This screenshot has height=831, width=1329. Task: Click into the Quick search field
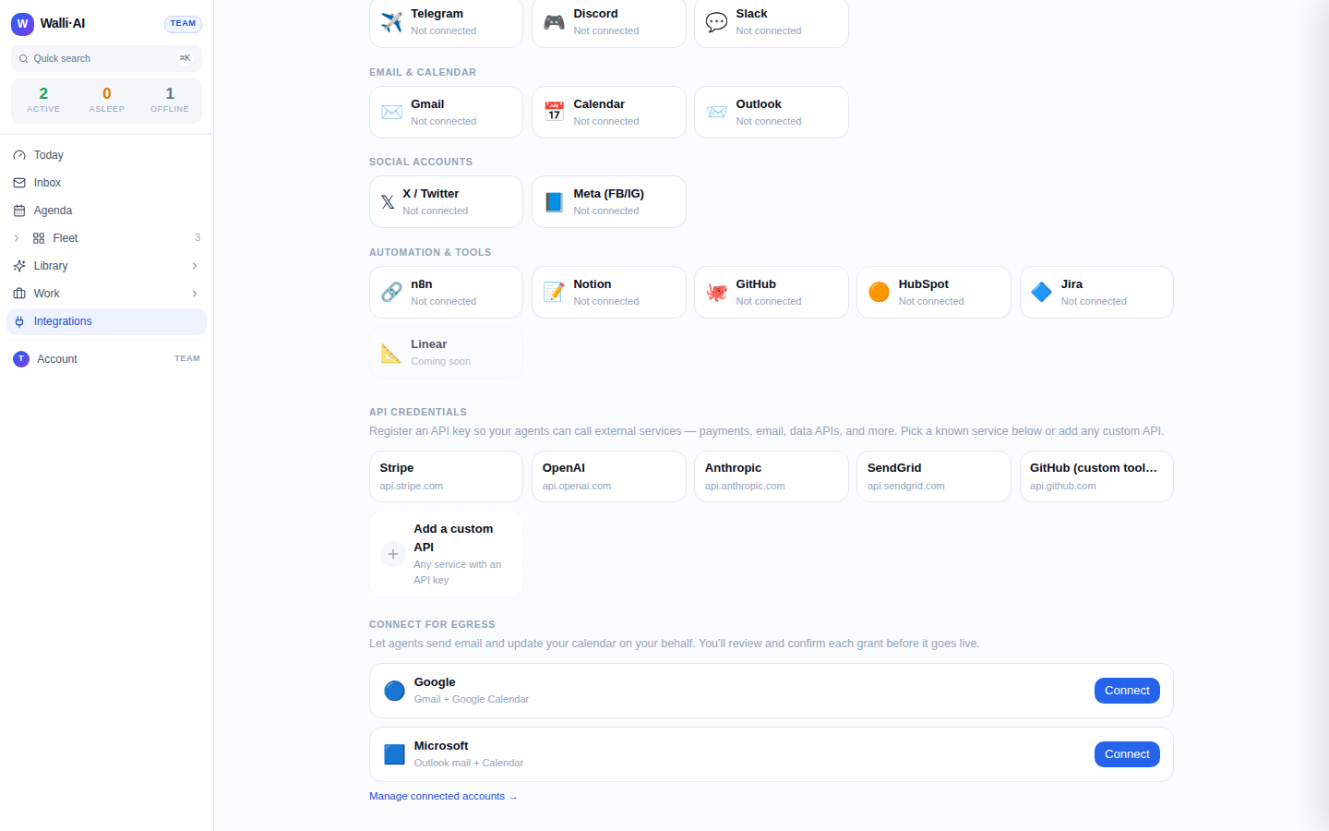point(106,58)
